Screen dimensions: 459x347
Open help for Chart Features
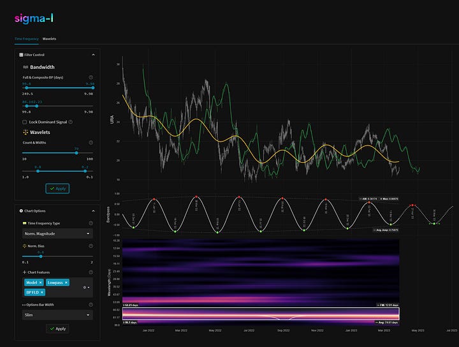click(x=91, y=272)
